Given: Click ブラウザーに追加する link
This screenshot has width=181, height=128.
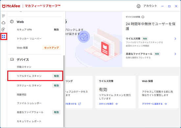Looking at the screenshot, I should tap(152, 104).
